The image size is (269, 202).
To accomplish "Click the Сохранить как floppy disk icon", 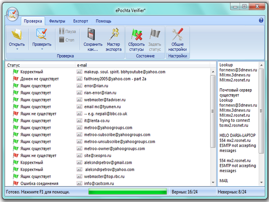I will coord(91,34).
